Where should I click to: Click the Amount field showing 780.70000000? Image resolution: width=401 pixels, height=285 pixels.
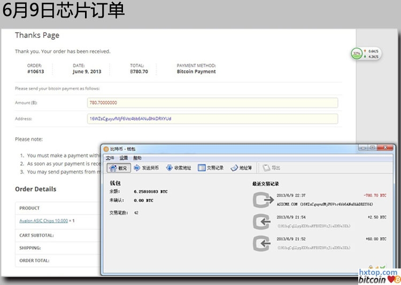click(212, 102)
